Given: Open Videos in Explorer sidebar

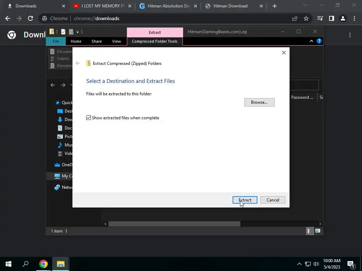Looking at the screenshot, I should point(65,153).
